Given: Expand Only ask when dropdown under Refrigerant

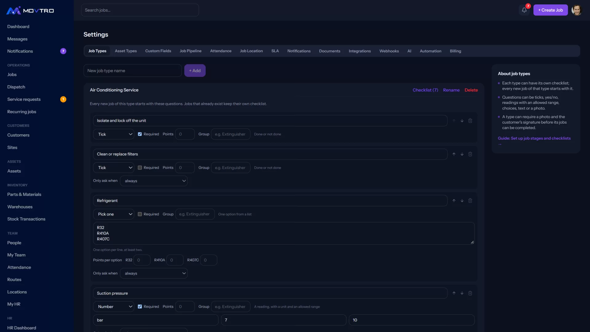Looking at the screenshot, I should point(154,274).
